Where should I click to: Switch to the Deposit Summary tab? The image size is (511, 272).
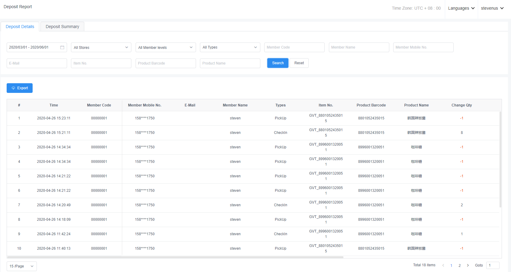click(x=62, y=27)
